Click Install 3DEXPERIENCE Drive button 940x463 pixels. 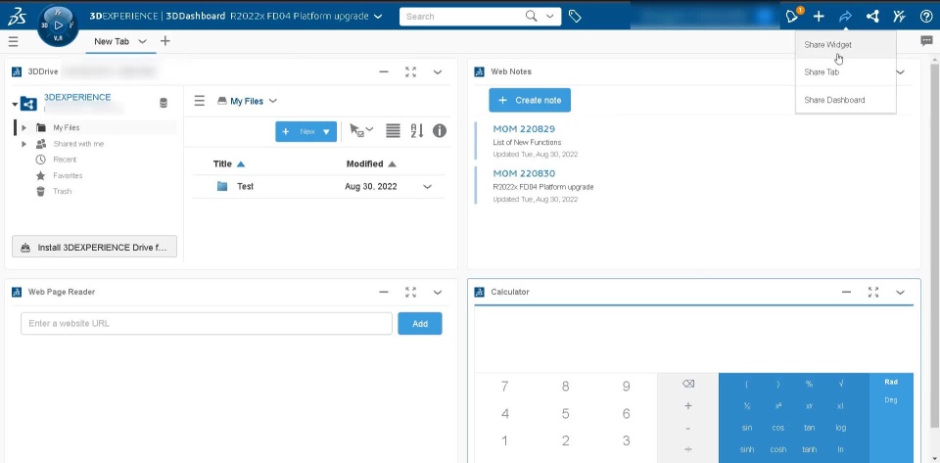tap(95, 248)
